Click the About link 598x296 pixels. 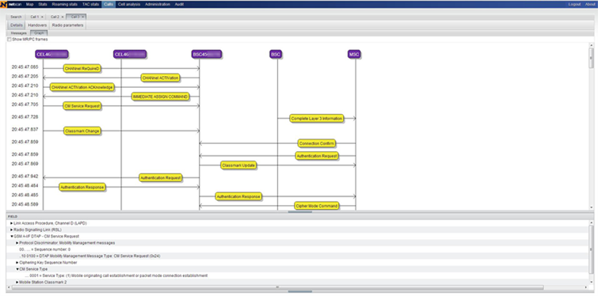[590, 4]
